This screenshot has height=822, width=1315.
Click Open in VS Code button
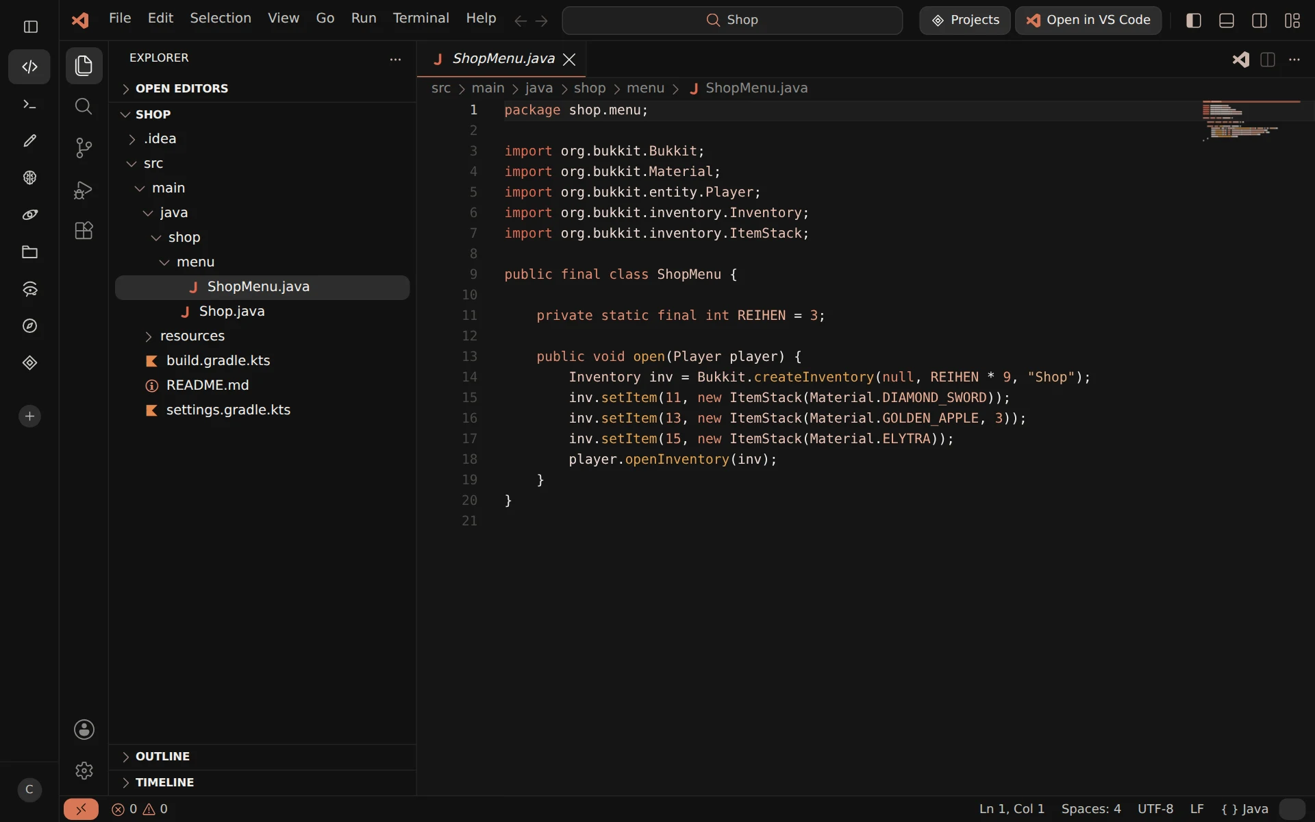[x=1088, y=21]
